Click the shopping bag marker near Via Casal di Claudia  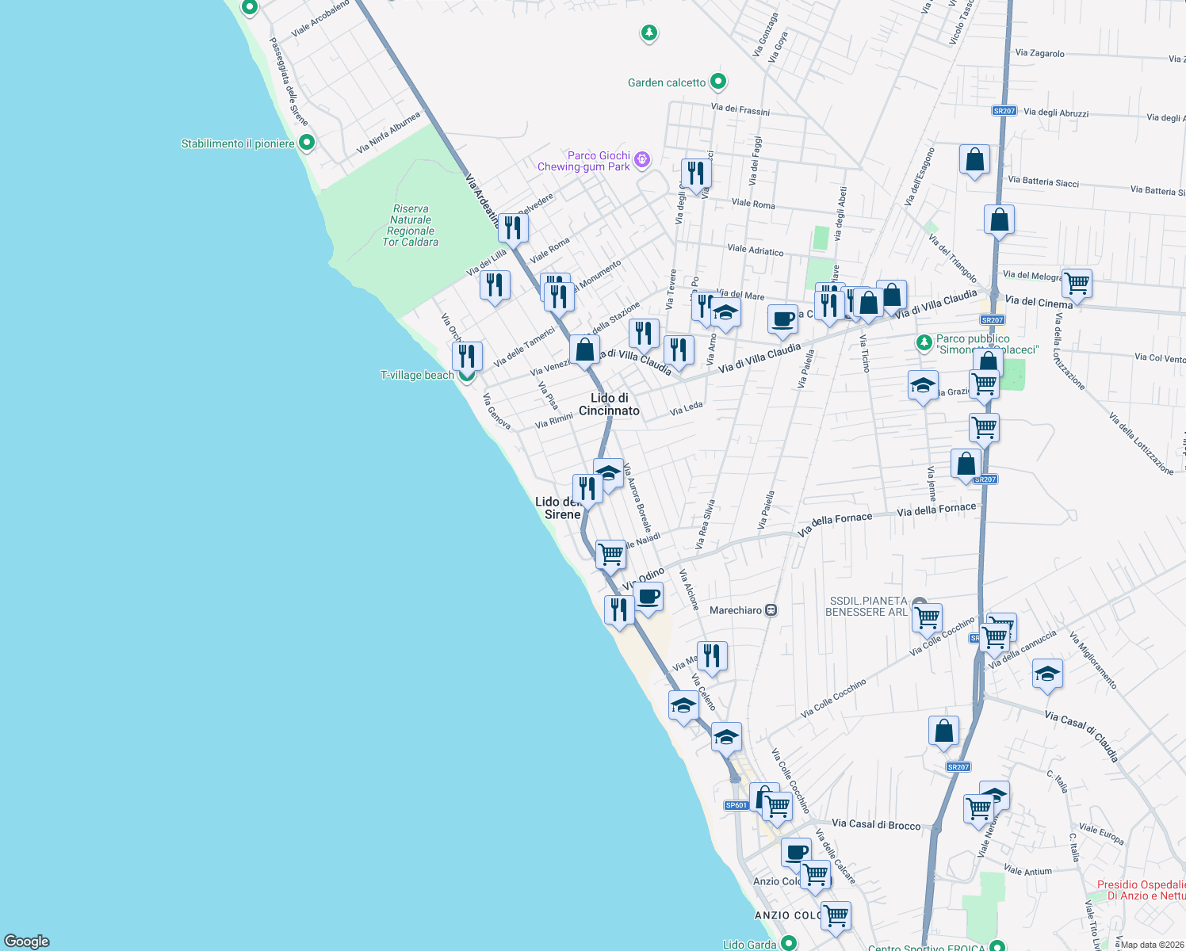pos(943,730)
